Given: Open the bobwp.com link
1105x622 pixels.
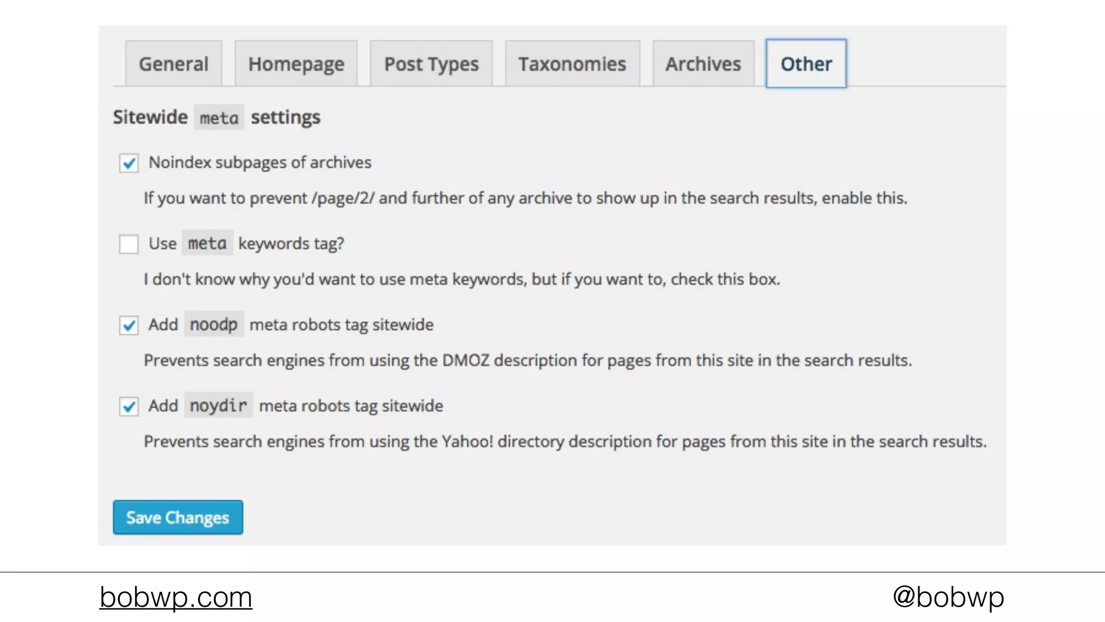Looking at the screenshot, I should point(176,597).
